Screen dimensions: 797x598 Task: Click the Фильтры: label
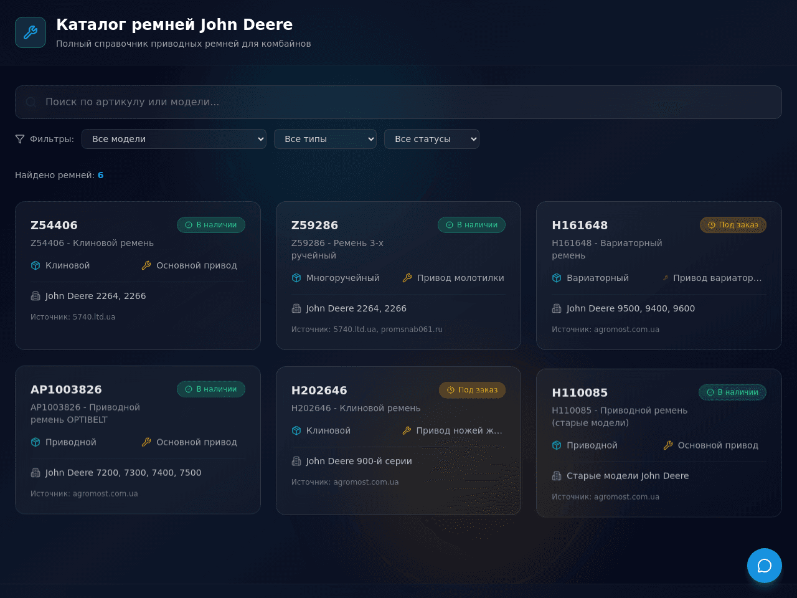pos(52,139)
